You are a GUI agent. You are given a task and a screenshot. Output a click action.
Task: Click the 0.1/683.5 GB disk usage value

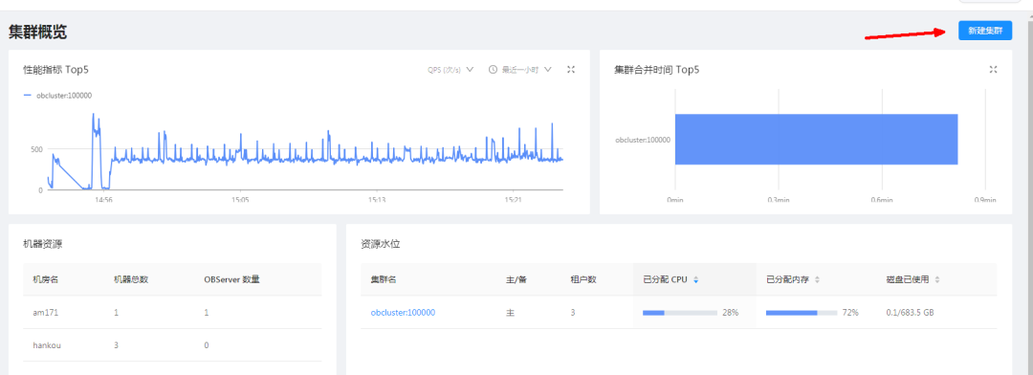coord(910,313)
